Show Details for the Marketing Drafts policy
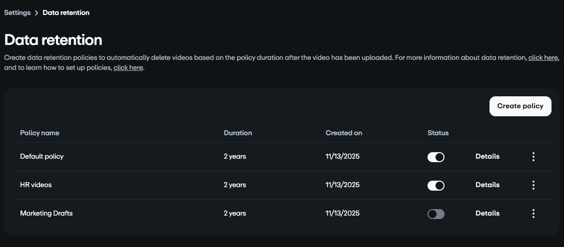Image resolution: width=564 pixels, height=247 pixels. pos(487,214)
